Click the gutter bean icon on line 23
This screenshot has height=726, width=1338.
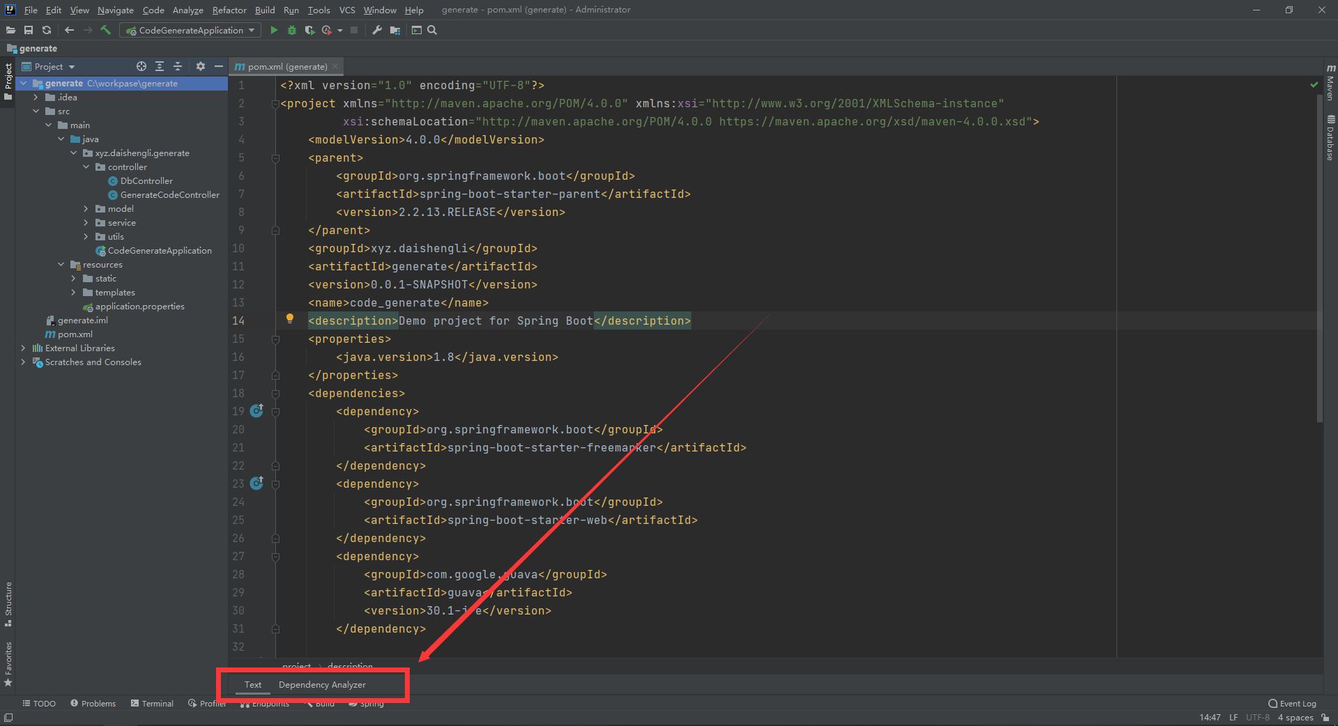coord(256,483)
